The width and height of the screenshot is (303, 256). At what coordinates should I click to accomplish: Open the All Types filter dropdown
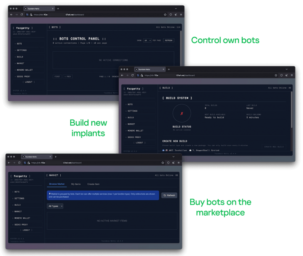55,206
